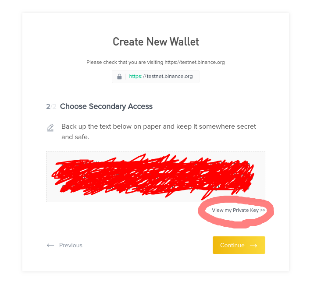Click the double chevron after Private Key

pyautogui.click(x=263, y=210)
